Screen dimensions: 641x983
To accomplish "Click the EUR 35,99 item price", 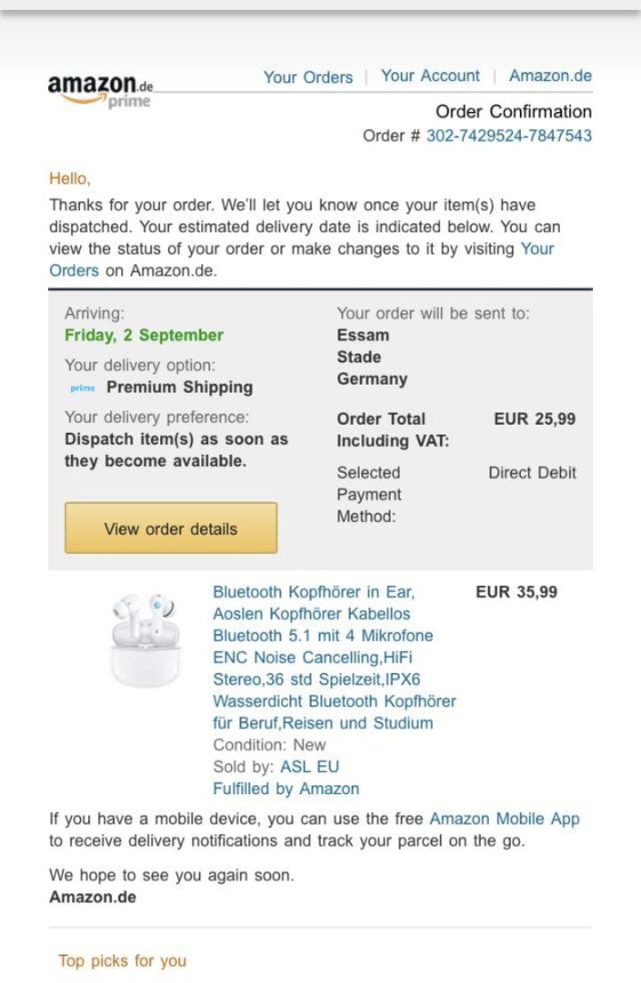I will point(516,592).
